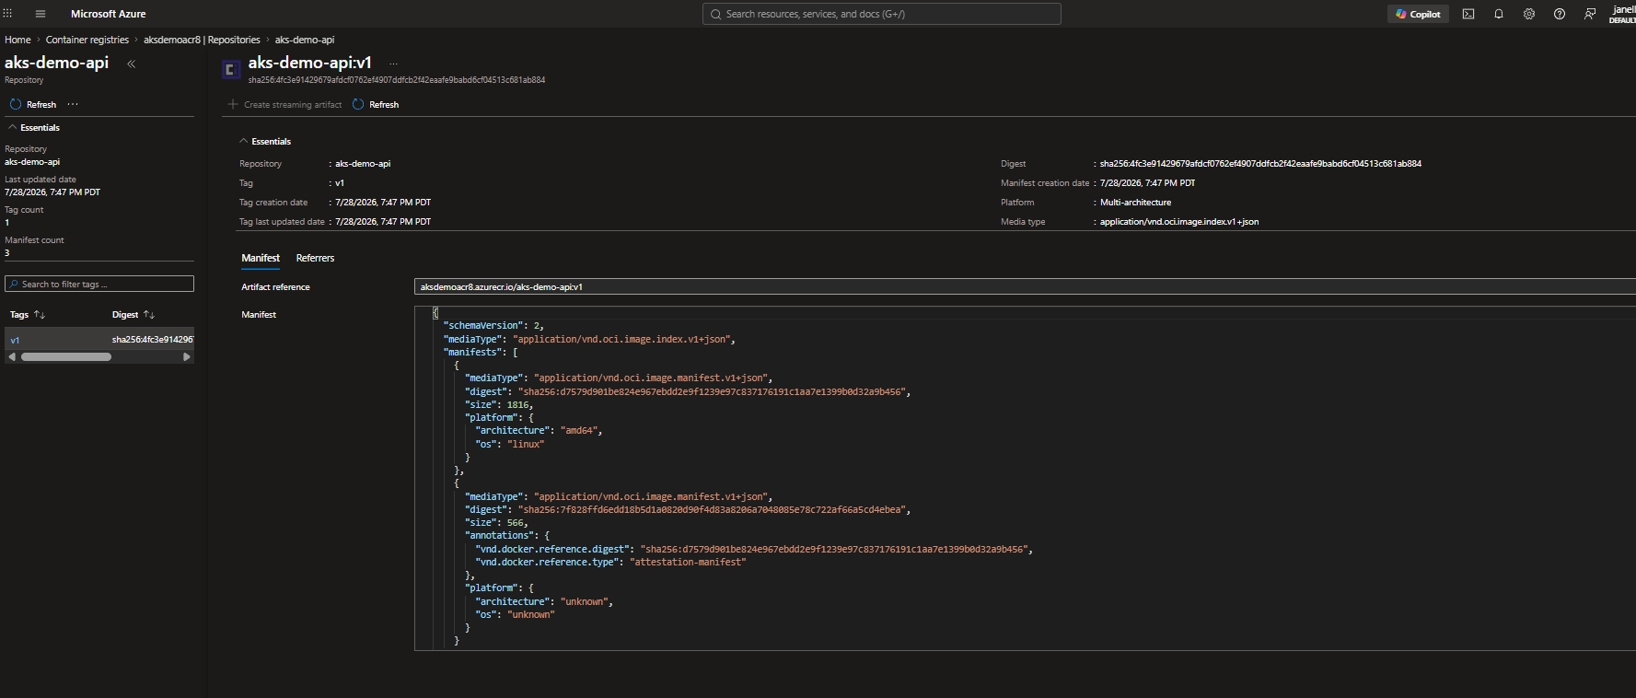Open the account profile in header
Screen dimensions: 1636x698
coord(1622,14)
